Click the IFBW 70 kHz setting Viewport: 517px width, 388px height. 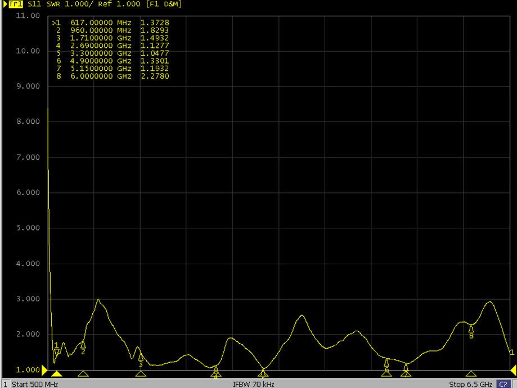[x=254, y=385]
